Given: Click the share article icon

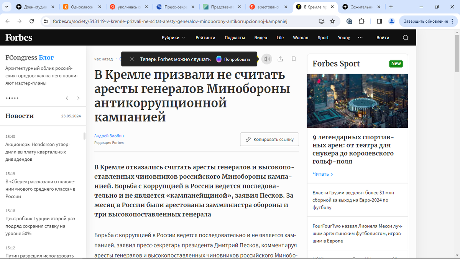Looking at the screenshot, I should pos(280,59).
